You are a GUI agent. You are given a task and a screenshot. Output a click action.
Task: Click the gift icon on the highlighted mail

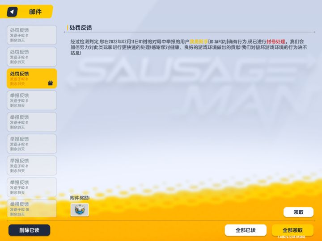pos(50,83)
